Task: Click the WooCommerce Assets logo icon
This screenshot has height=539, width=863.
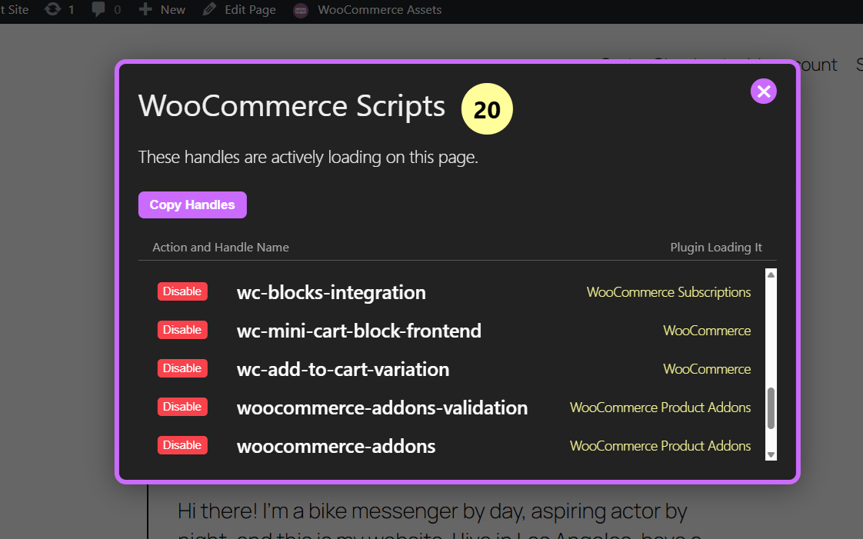Action: tap(301, 11)
